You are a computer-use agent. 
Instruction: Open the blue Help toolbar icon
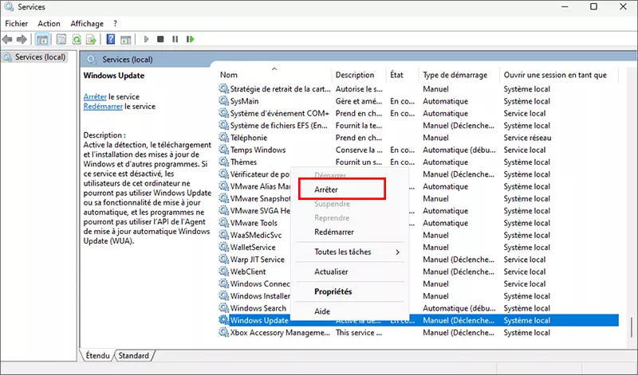(x=111, y=39)
